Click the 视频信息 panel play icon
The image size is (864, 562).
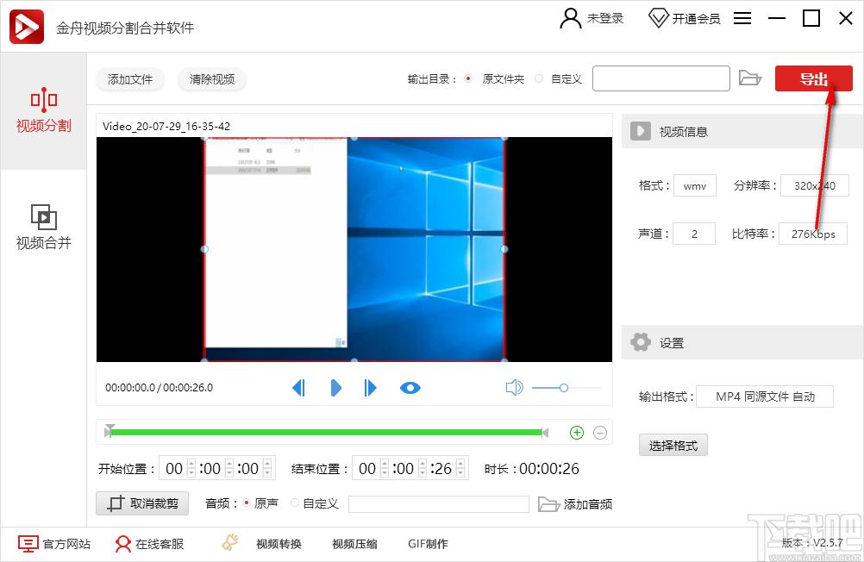(x=641, y=131)
